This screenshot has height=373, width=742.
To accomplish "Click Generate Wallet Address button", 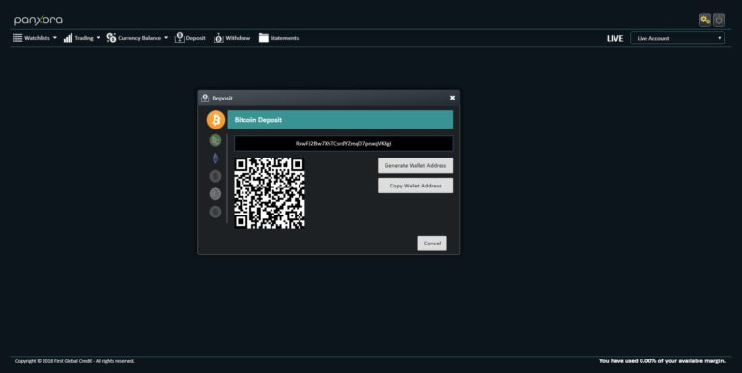I will click(415, 165).
